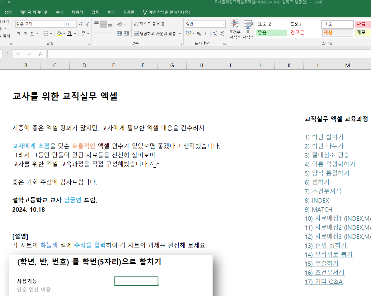Select 좋음 cell style

coord(272,33)
